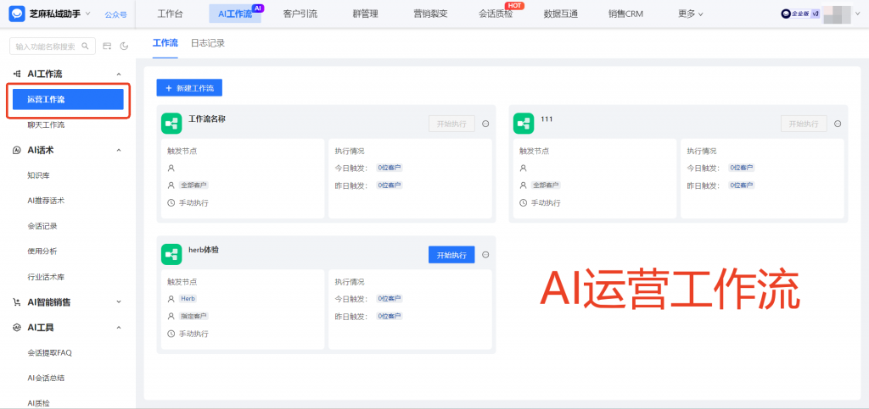869x409 pixels.
Task: Expand the AI智能销售 sidebar section
Action: point(119,302)
